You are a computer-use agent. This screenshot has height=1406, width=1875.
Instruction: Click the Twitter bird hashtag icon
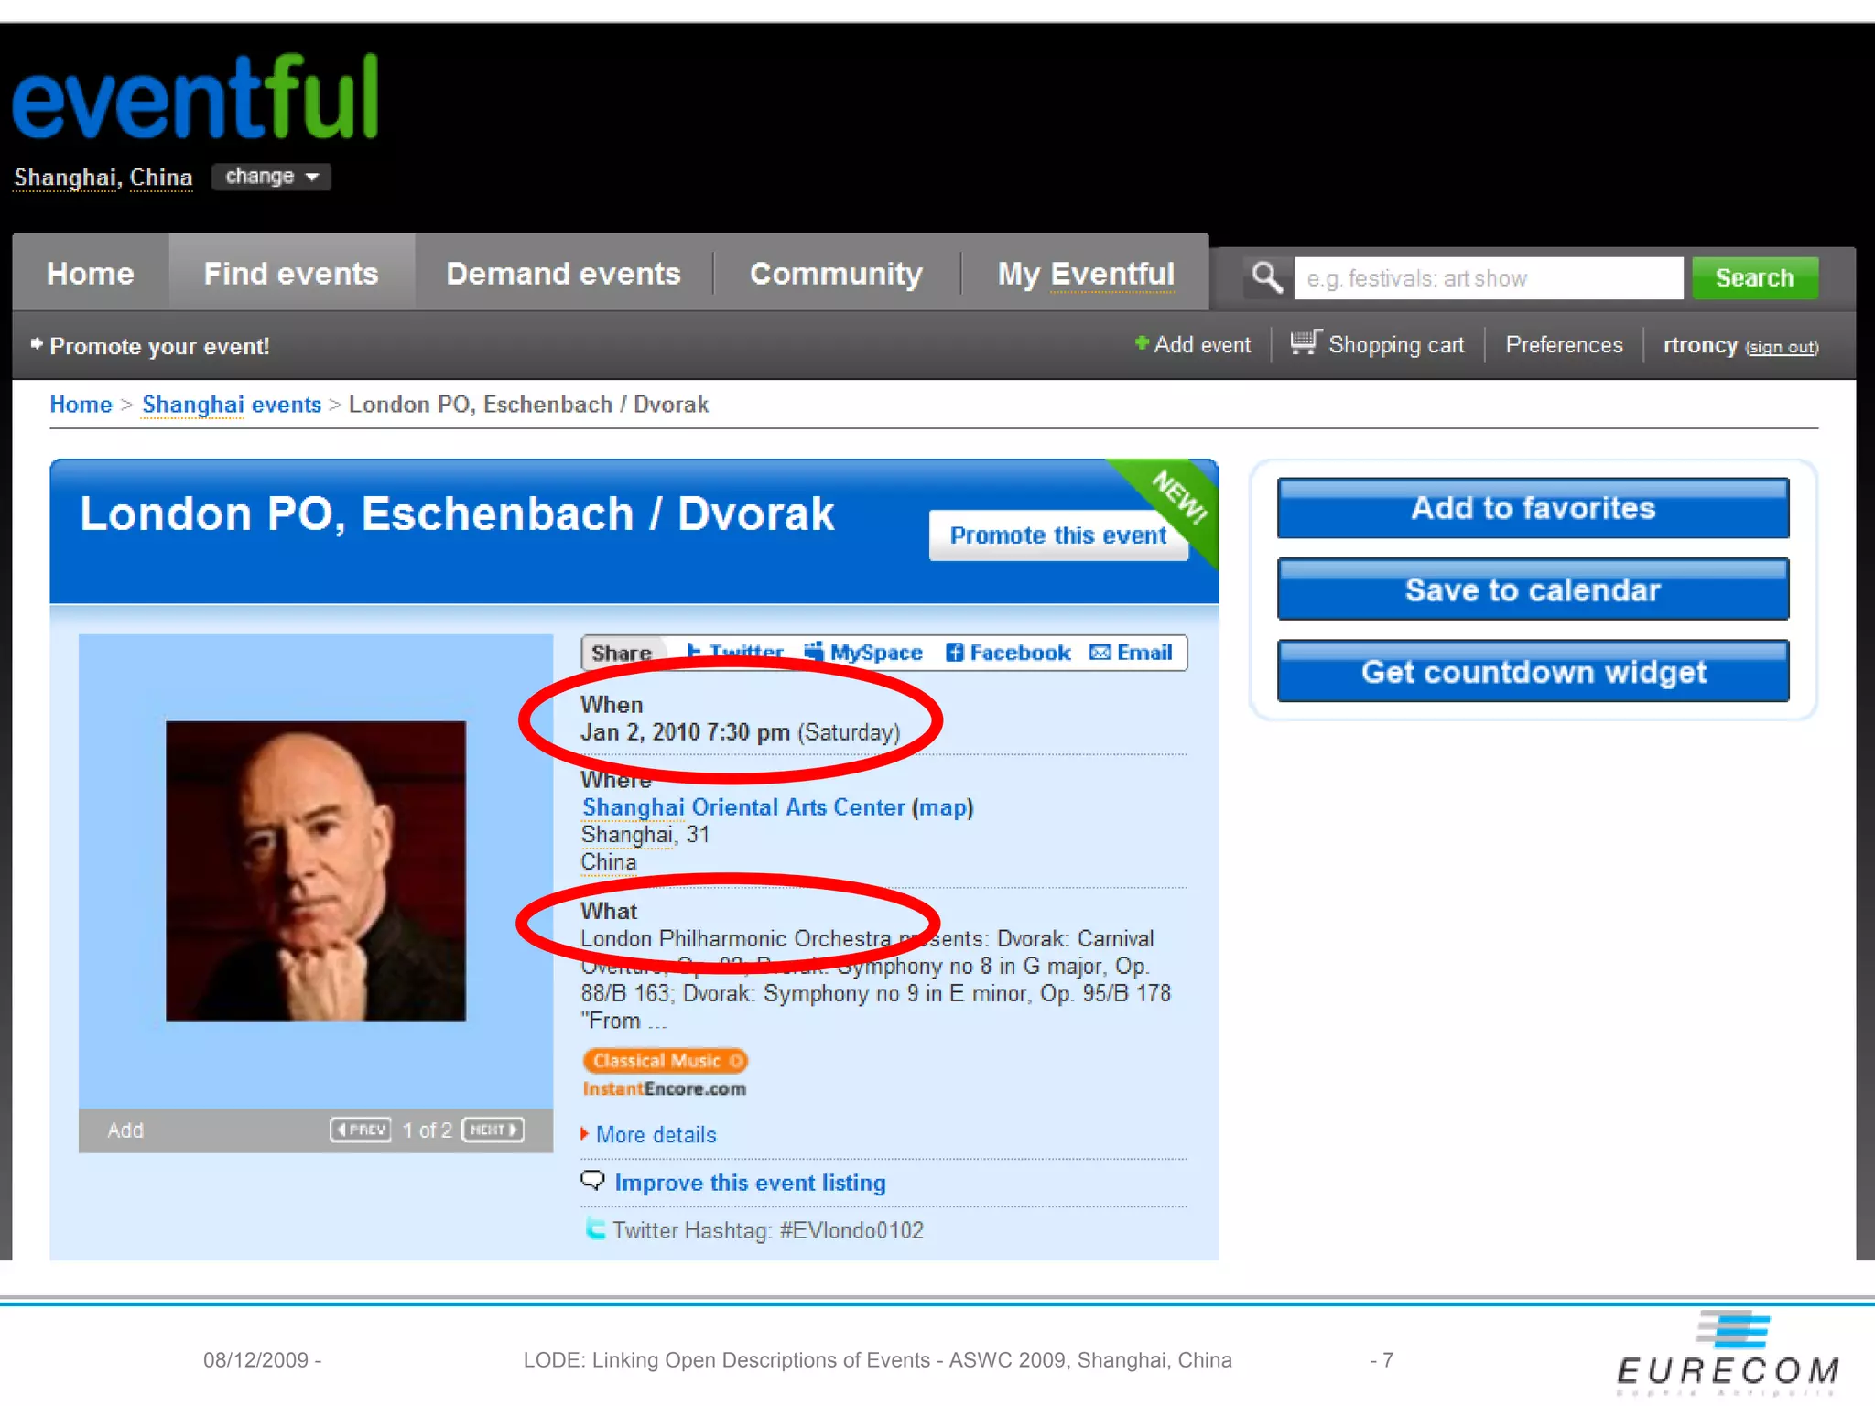click(x=595, y=1229)
